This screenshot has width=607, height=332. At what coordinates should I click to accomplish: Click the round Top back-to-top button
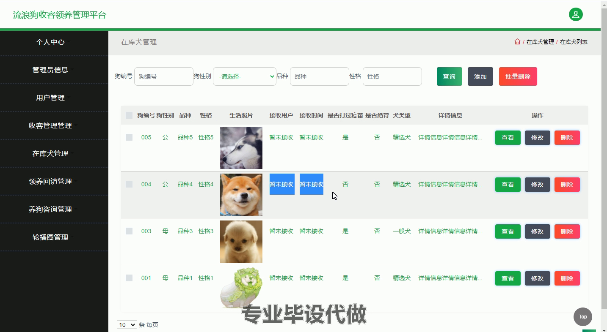click(x=583, y=317)
